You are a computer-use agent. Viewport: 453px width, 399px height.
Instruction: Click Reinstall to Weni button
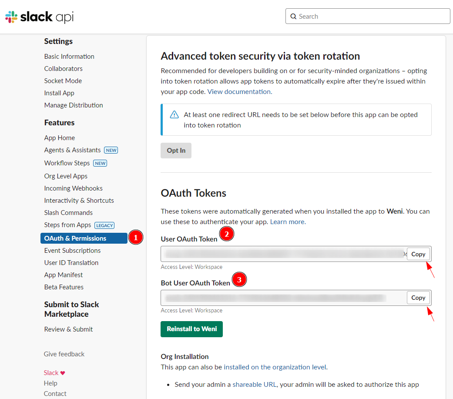191,329
